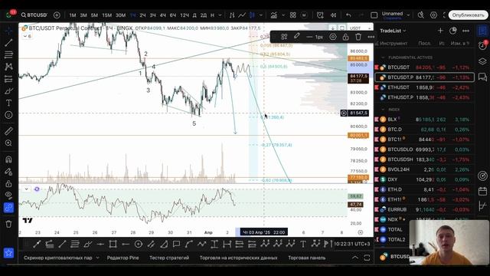Toggle hide all drawings eye icon
The width and height of the screenshot is (490, 276).
pyautogui.click(x=8, y=195)
